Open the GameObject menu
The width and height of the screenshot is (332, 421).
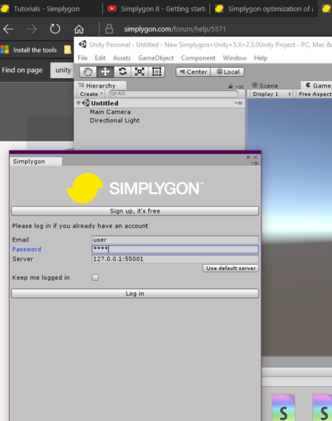(156, 58)
